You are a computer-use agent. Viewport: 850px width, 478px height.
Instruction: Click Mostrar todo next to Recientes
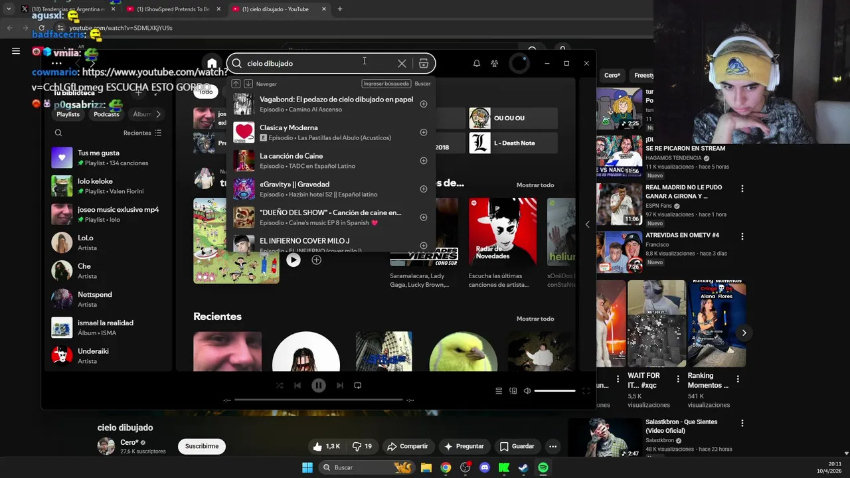coord(535,319)
